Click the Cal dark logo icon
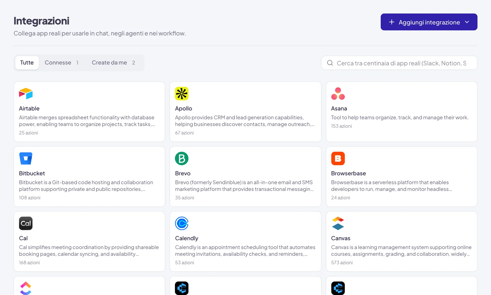 tap(26, 223)
